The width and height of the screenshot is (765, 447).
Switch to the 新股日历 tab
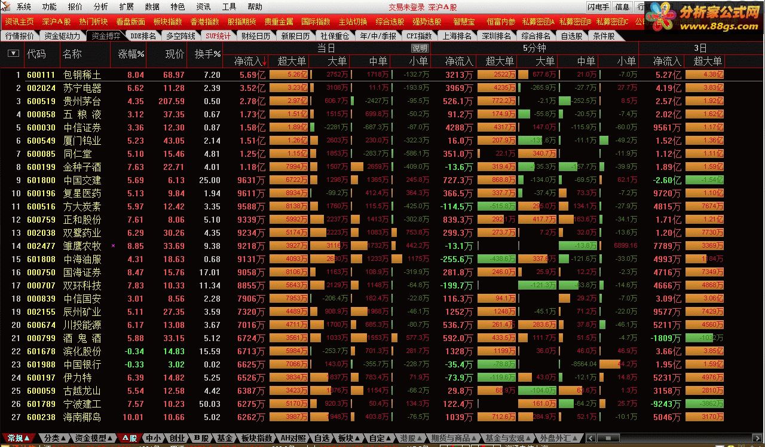(295, 36)
